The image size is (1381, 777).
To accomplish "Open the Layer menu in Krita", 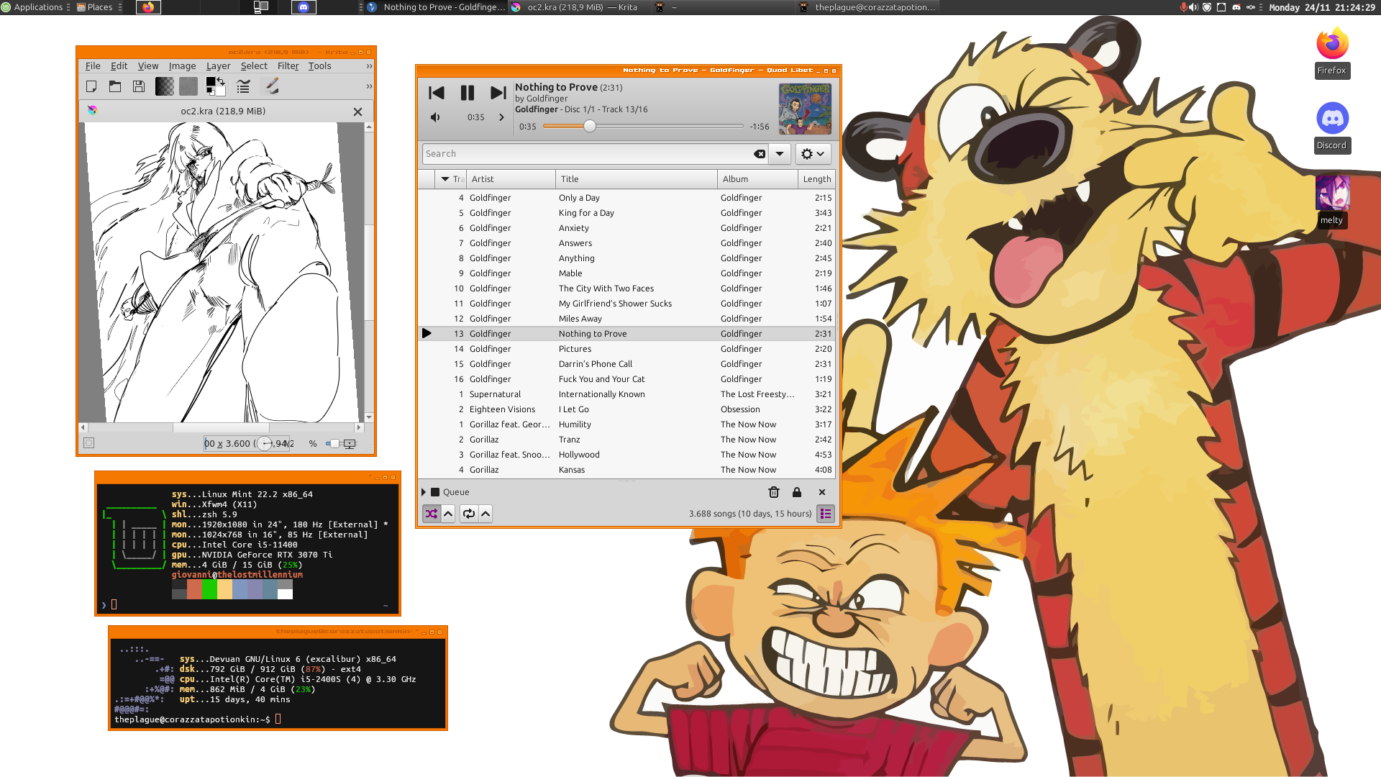I will [218, 65].
